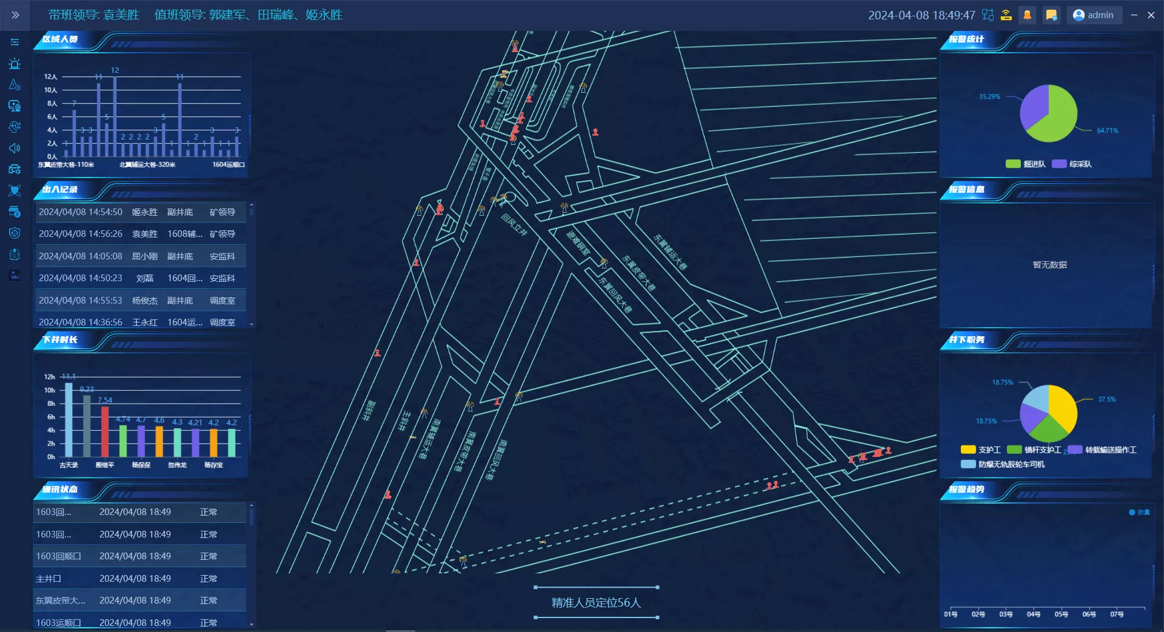Viewport: 1164px width, 632px height.
Task: Expand the sidebar with double-chevron button
Action: click(15, 15)
